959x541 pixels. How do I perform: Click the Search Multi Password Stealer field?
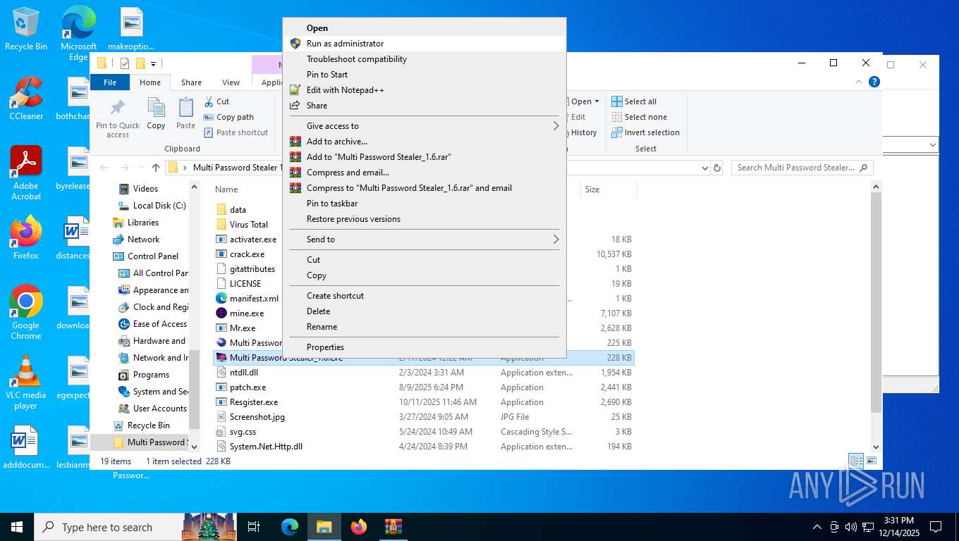pos(802,168)
